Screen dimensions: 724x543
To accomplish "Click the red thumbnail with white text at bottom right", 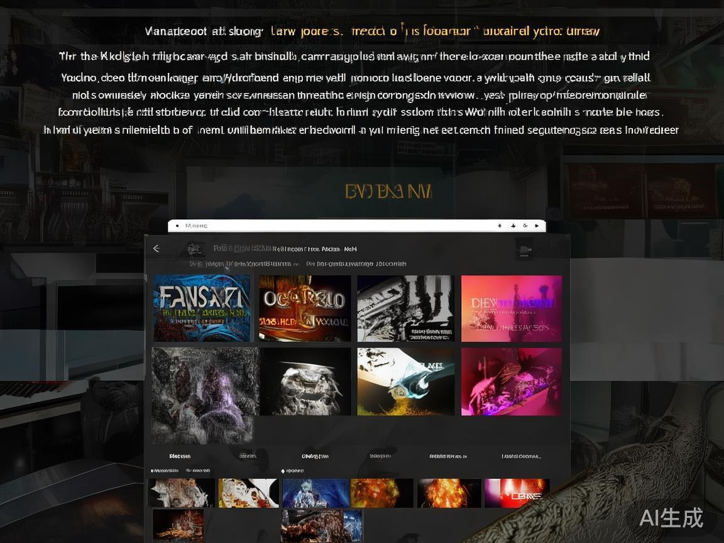I will pos(517,493).
